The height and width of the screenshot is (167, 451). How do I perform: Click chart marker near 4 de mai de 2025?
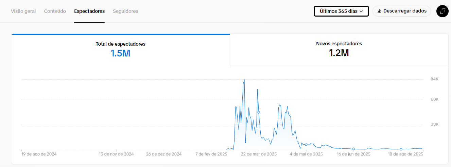(306, 145)
